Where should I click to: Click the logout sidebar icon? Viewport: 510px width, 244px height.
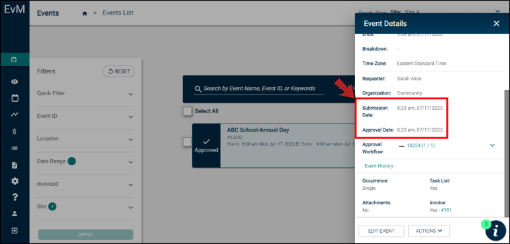click(x=15, y=231)
